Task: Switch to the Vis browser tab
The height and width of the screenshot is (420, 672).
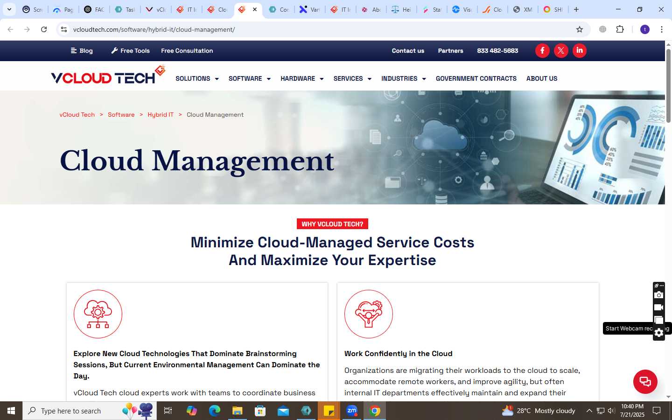Action: tap(462, 9)
